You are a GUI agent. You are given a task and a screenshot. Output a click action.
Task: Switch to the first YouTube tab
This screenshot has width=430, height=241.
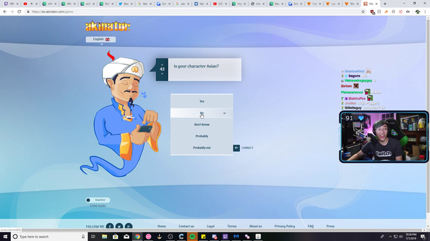click(x=30, y=4)
